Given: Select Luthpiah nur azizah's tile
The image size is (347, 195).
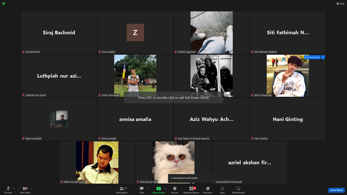Looking at the screenshot, I should pos(59,76).
